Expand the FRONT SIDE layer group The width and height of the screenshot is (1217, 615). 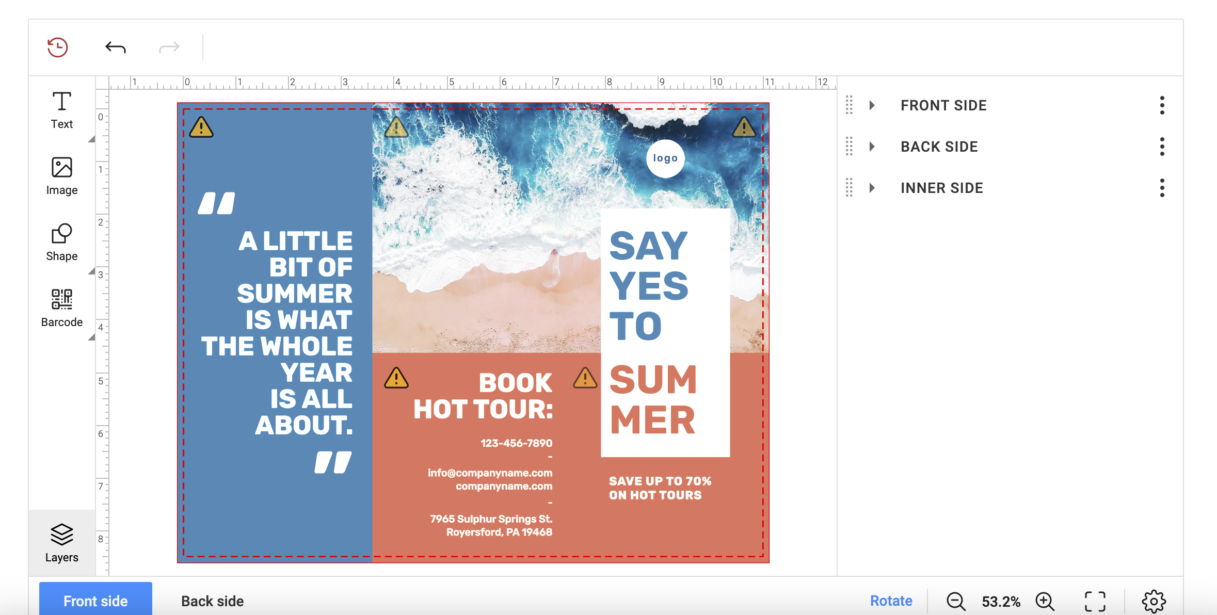point(872,105)
